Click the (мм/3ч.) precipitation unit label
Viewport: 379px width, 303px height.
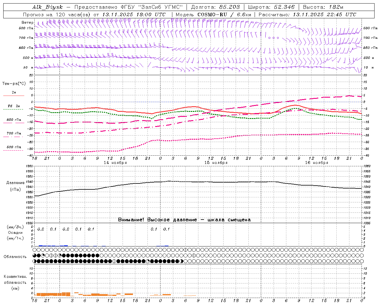[x=15, y=227]
